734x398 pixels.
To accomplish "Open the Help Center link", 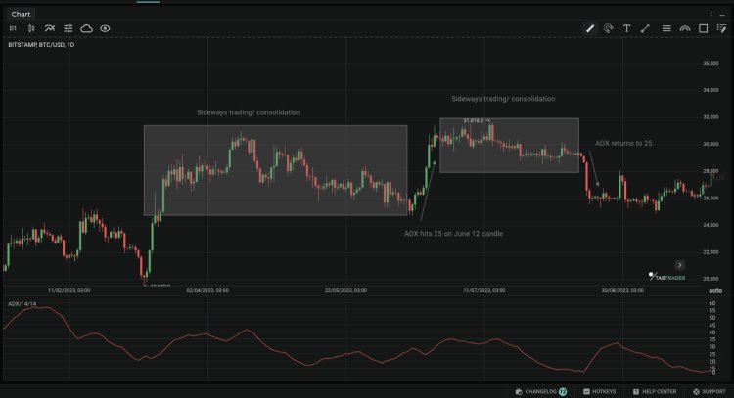I will pos(654,391).
